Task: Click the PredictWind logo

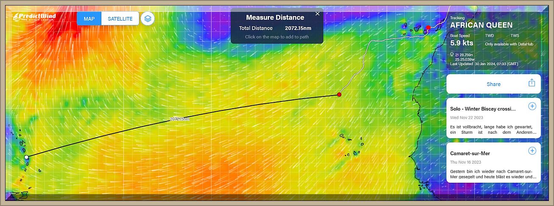Action: 34,17
